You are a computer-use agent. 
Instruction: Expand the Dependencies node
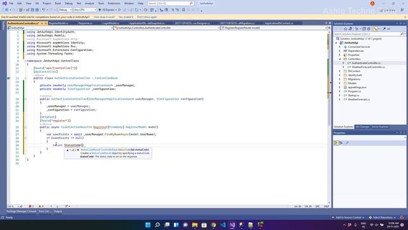pyautogui.click(x=340, y=51)
